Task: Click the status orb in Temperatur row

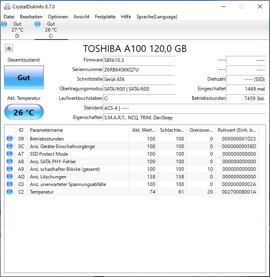Action: click(10, 192)
